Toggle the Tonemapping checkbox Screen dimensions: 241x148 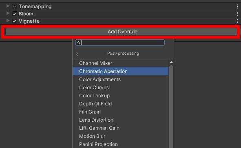click(15, 6)
